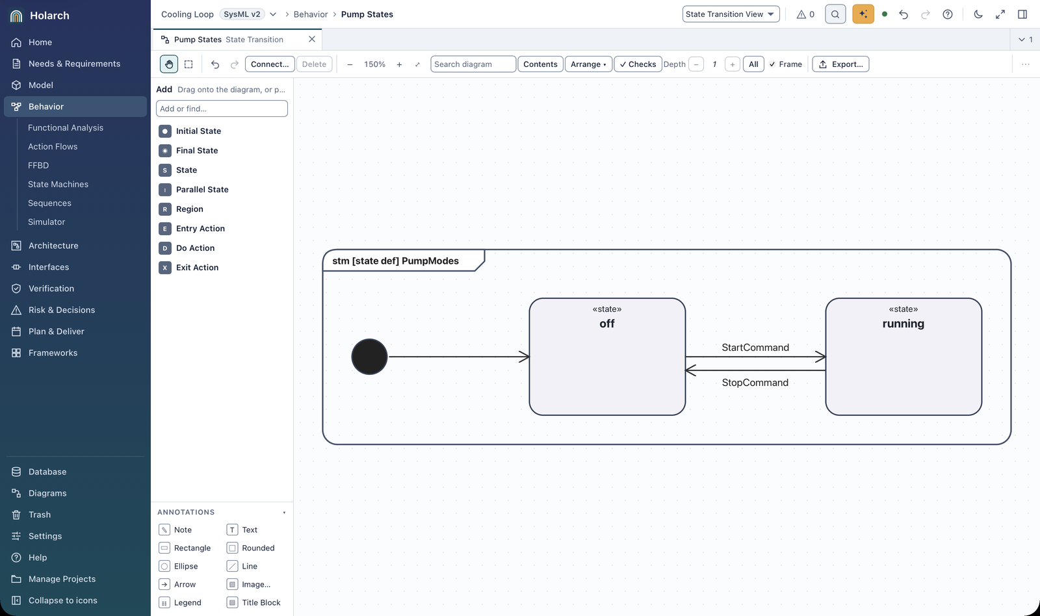This screenshot has width=1040, height=616.
Task: Click the diagram toolbar undo arrow
Action: pyautogui.click(x=215, y=64)
